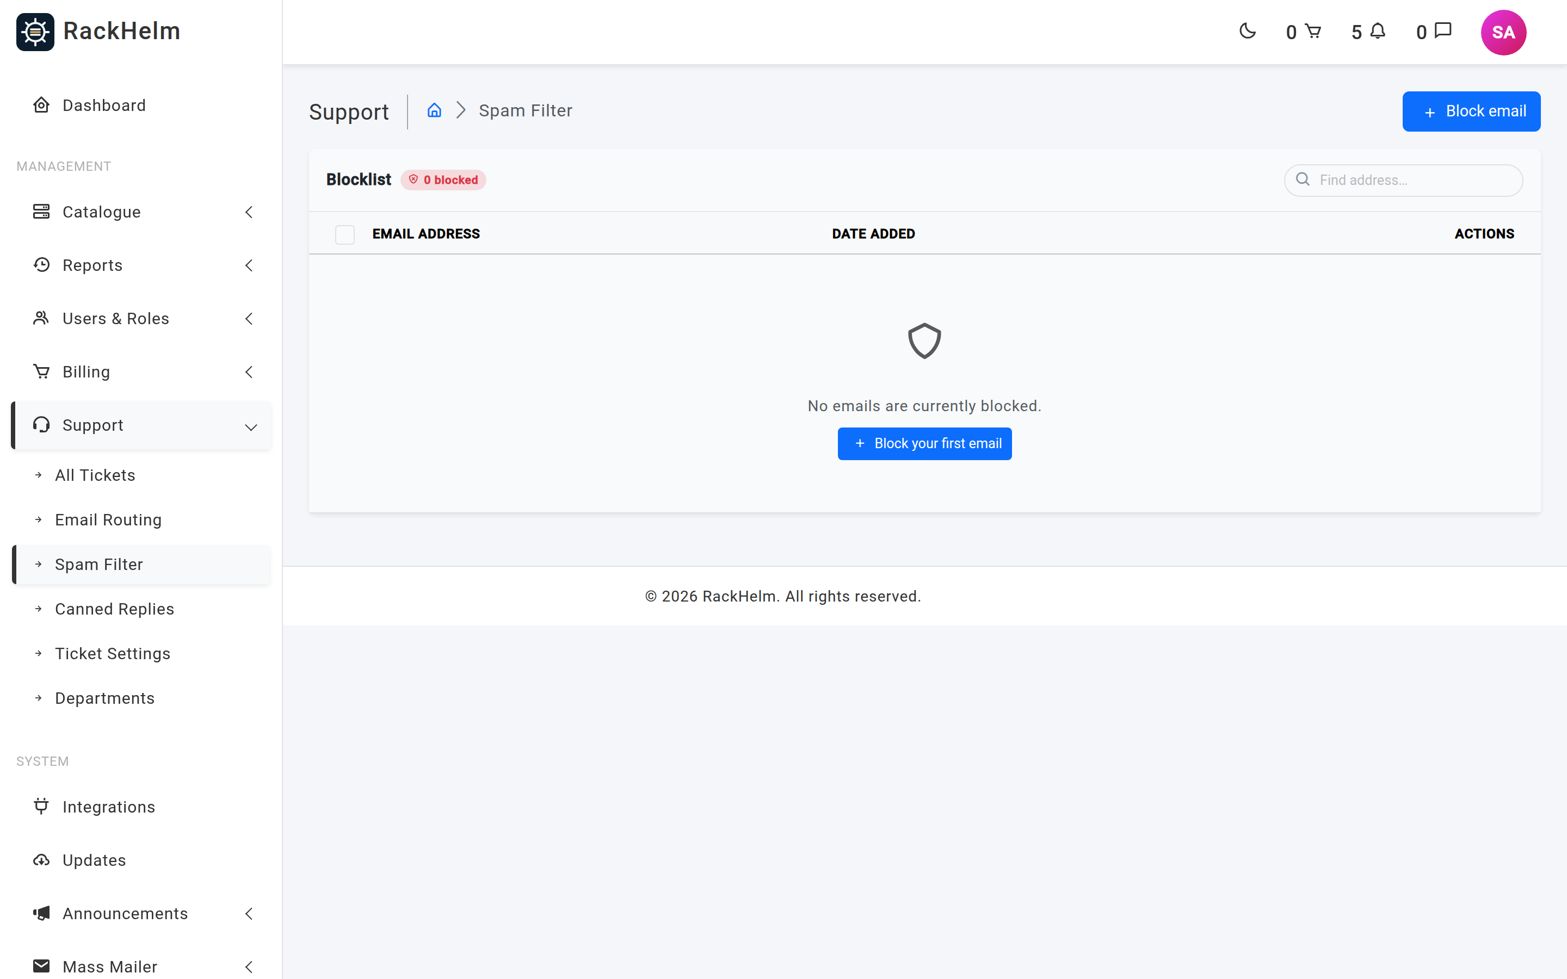Open Canned Replies submenu item
This screenshot has width=1567, height=979.
click(x=141, y=609)
